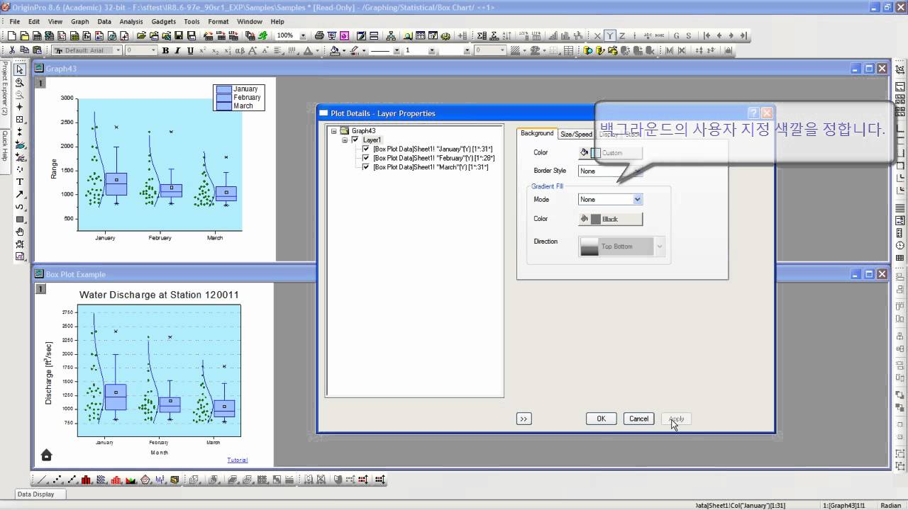
Task: Click the Tutorial link in Box Plot Example
Action: [237, 460]
